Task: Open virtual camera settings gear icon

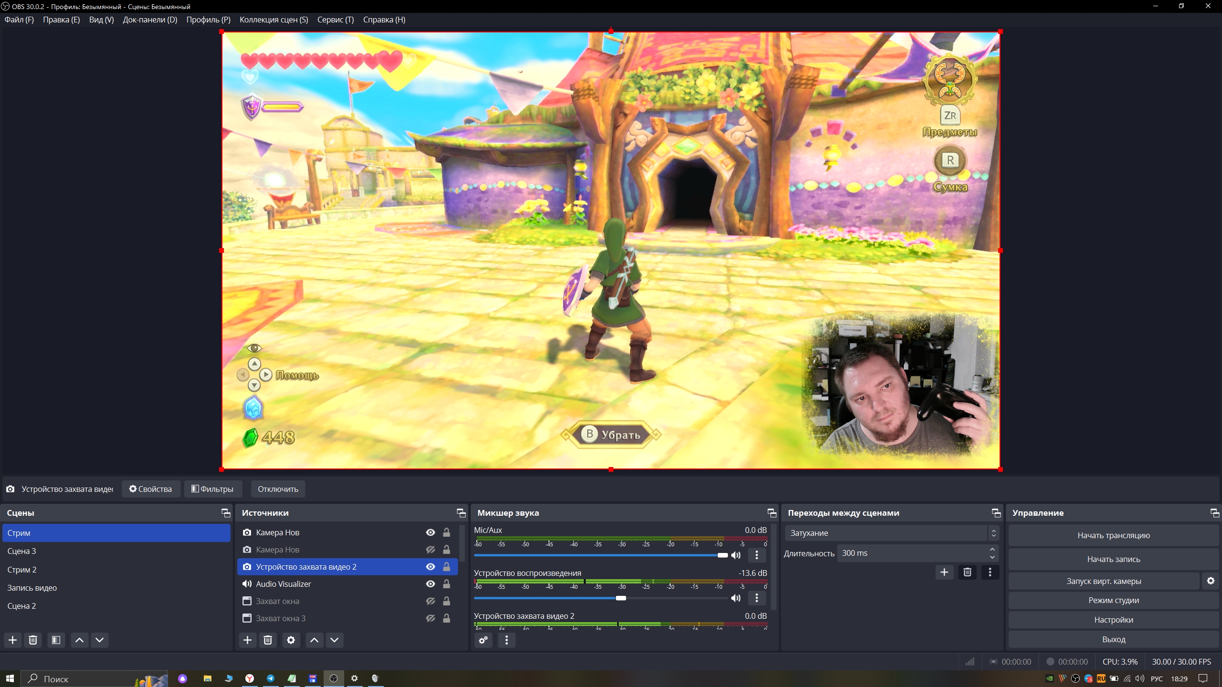Action: tap(1211, 581)
